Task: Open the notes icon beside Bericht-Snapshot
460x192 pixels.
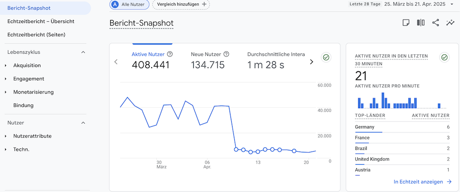Action: coord(406,23)
